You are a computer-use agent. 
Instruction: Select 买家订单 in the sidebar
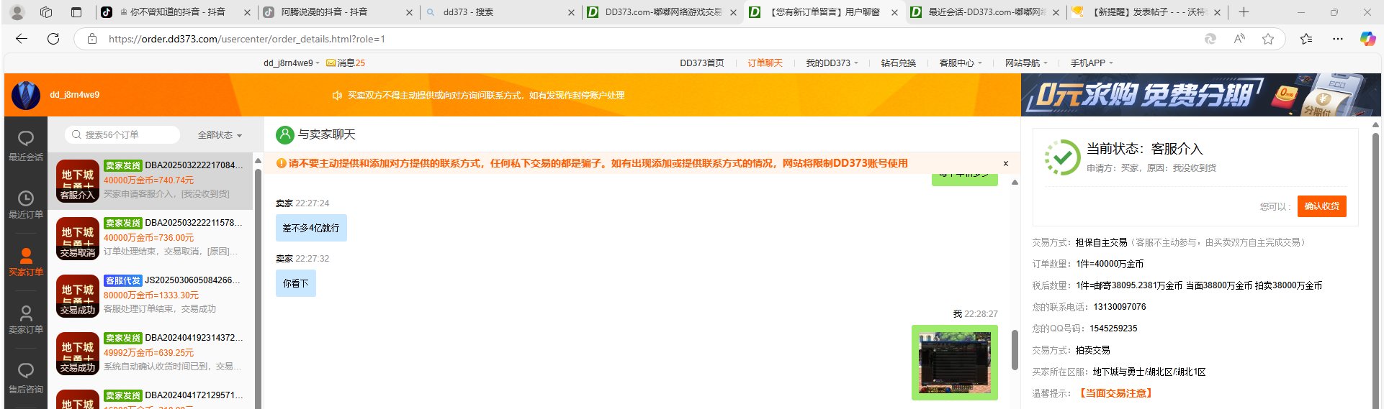tap(26, 262)
